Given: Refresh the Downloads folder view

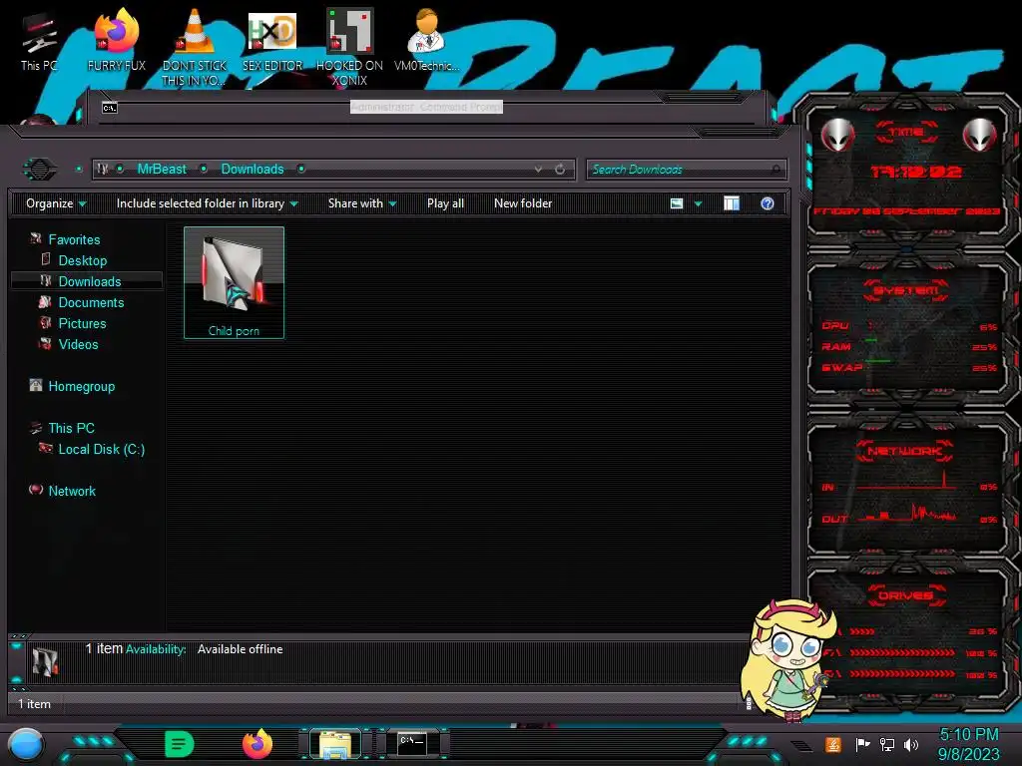Looking at the screenshot, I should 560,170.
